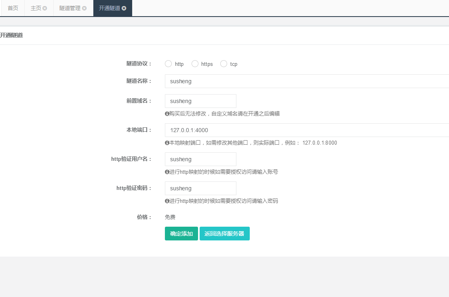449x297 pixels.
Task: Click the 开通隧道 panel heading
Action: tap(11, 35)
